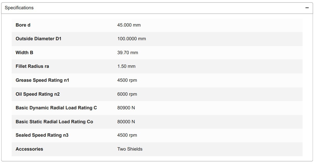
Task: Click the Oil Speed Rating n2 label
Action: [38, 94]
